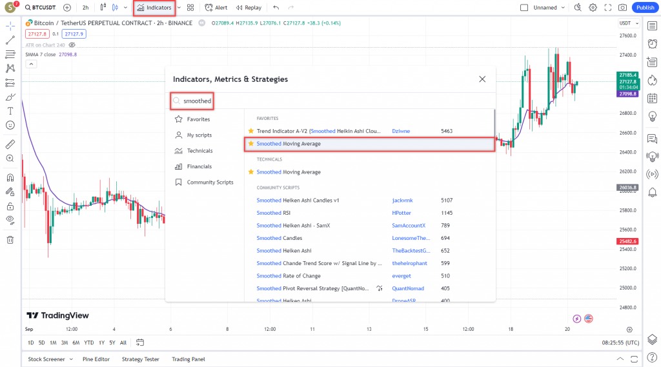Expand the Unnamed layout dropdown
This screenshot has height=367, width=661.
(563, 8)
